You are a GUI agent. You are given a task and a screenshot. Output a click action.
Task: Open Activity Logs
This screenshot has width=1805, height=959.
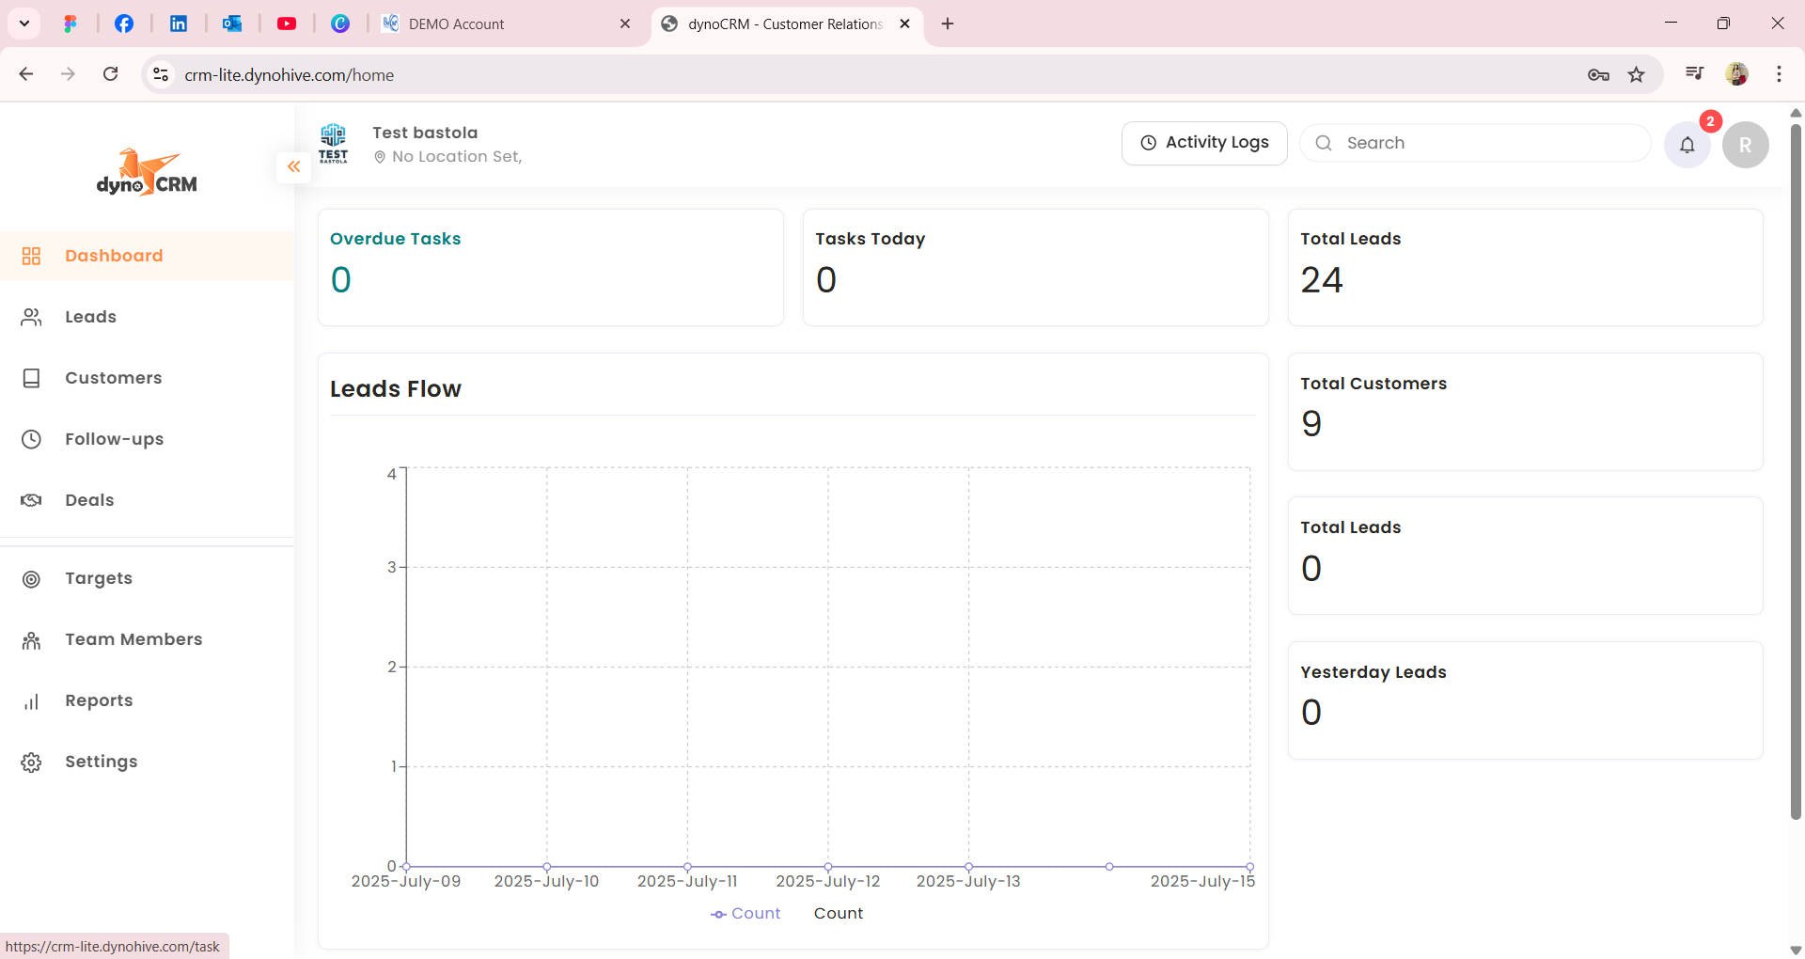[x=1204, y=143]
